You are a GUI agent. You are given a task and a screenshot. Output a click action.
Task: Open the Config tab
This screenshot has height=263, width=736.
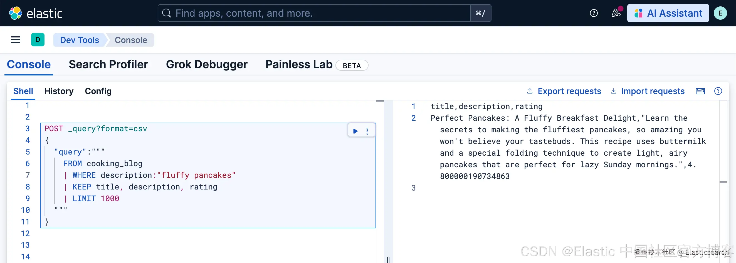coord(98,91)
